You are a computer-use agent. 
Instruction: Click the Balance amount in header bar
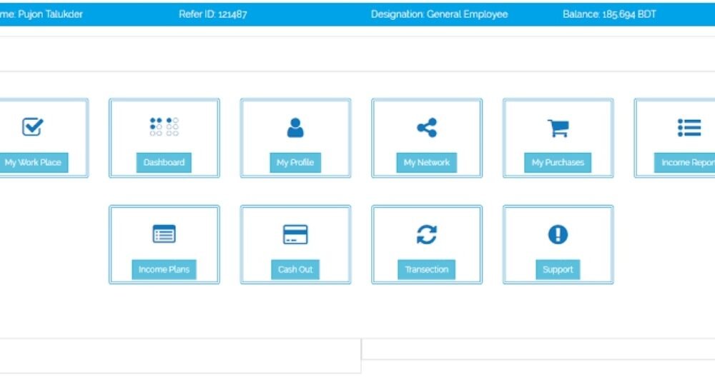tap(609, 14)
